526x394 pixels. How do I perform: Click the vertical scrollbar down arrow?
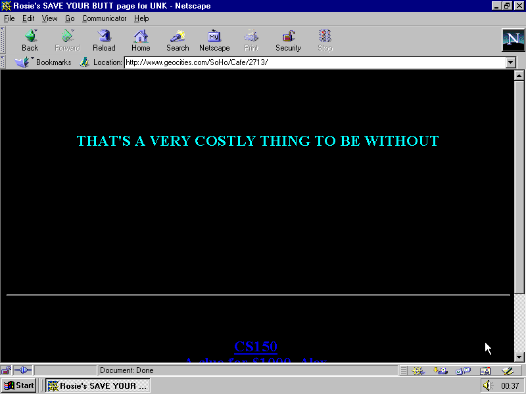point(519,357)
